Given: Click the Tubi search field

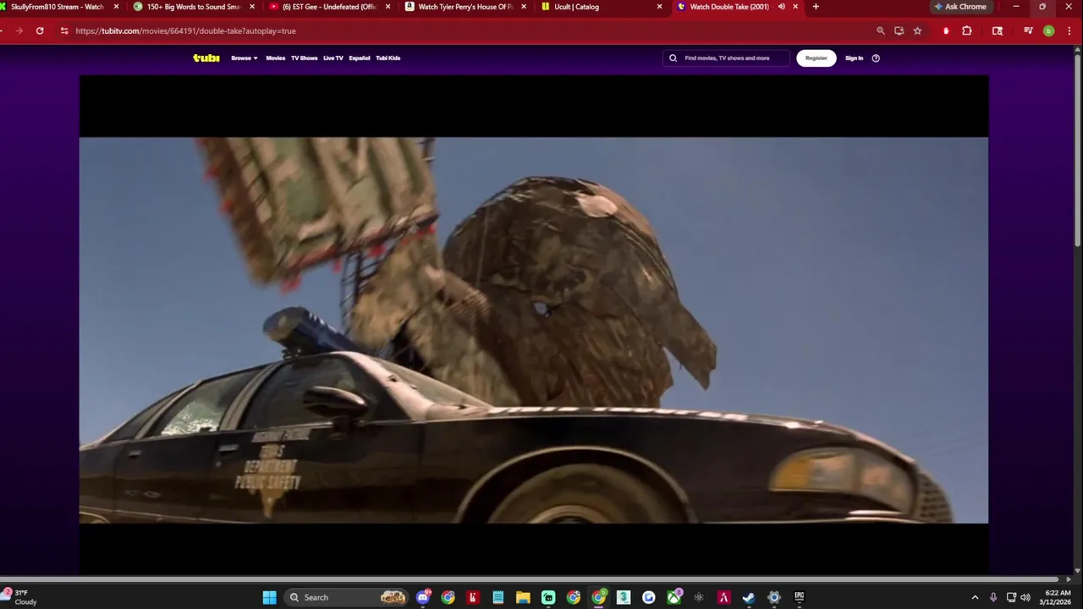Looking at the screenshot, I should 726,58.
